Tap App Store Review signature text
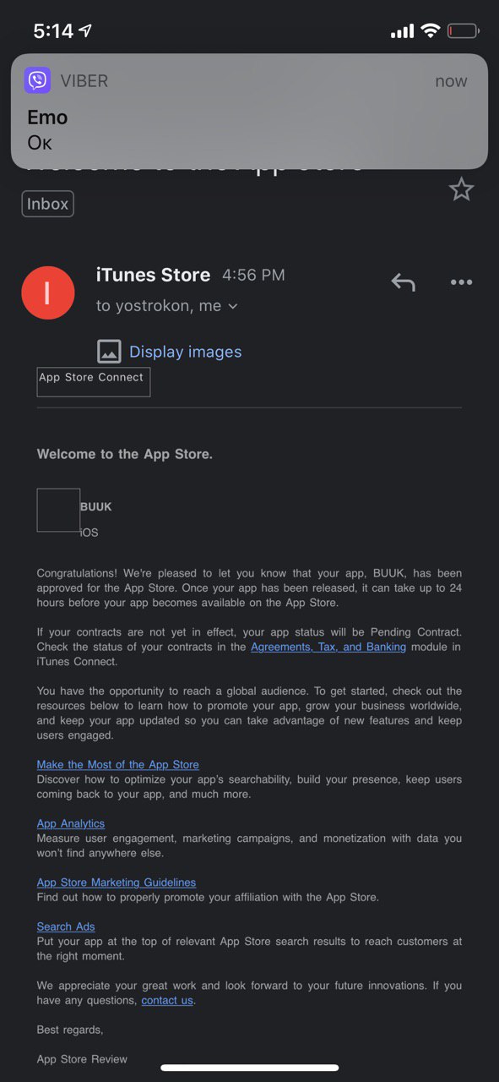This screenshot has width=499, height=1082. pyautogui.click(x=83, y=1059)
